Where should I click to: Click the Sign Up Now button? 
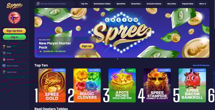pos(15,31)
